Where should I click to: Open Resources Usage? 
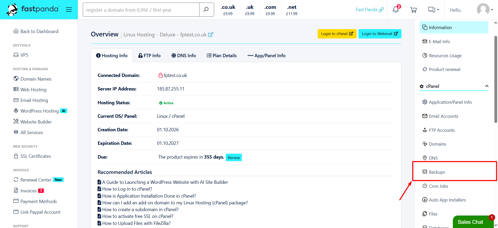pos(442,56)
